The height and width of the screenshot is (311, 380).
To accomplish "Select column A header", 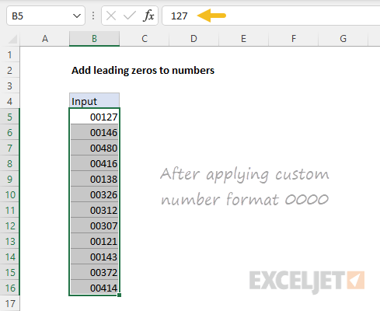I will pyautogui.click(x=45, y=39).
